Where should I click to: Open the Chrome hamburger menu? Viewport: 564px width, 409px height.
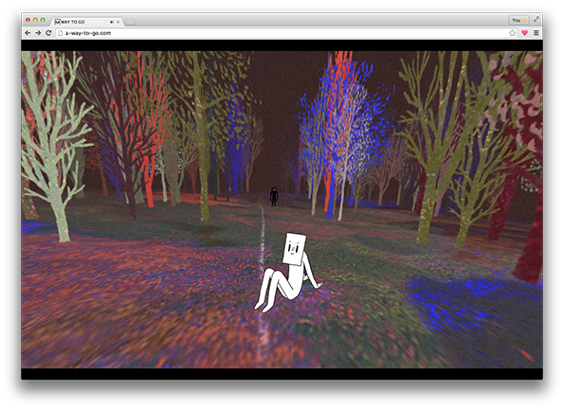[536, 33]
